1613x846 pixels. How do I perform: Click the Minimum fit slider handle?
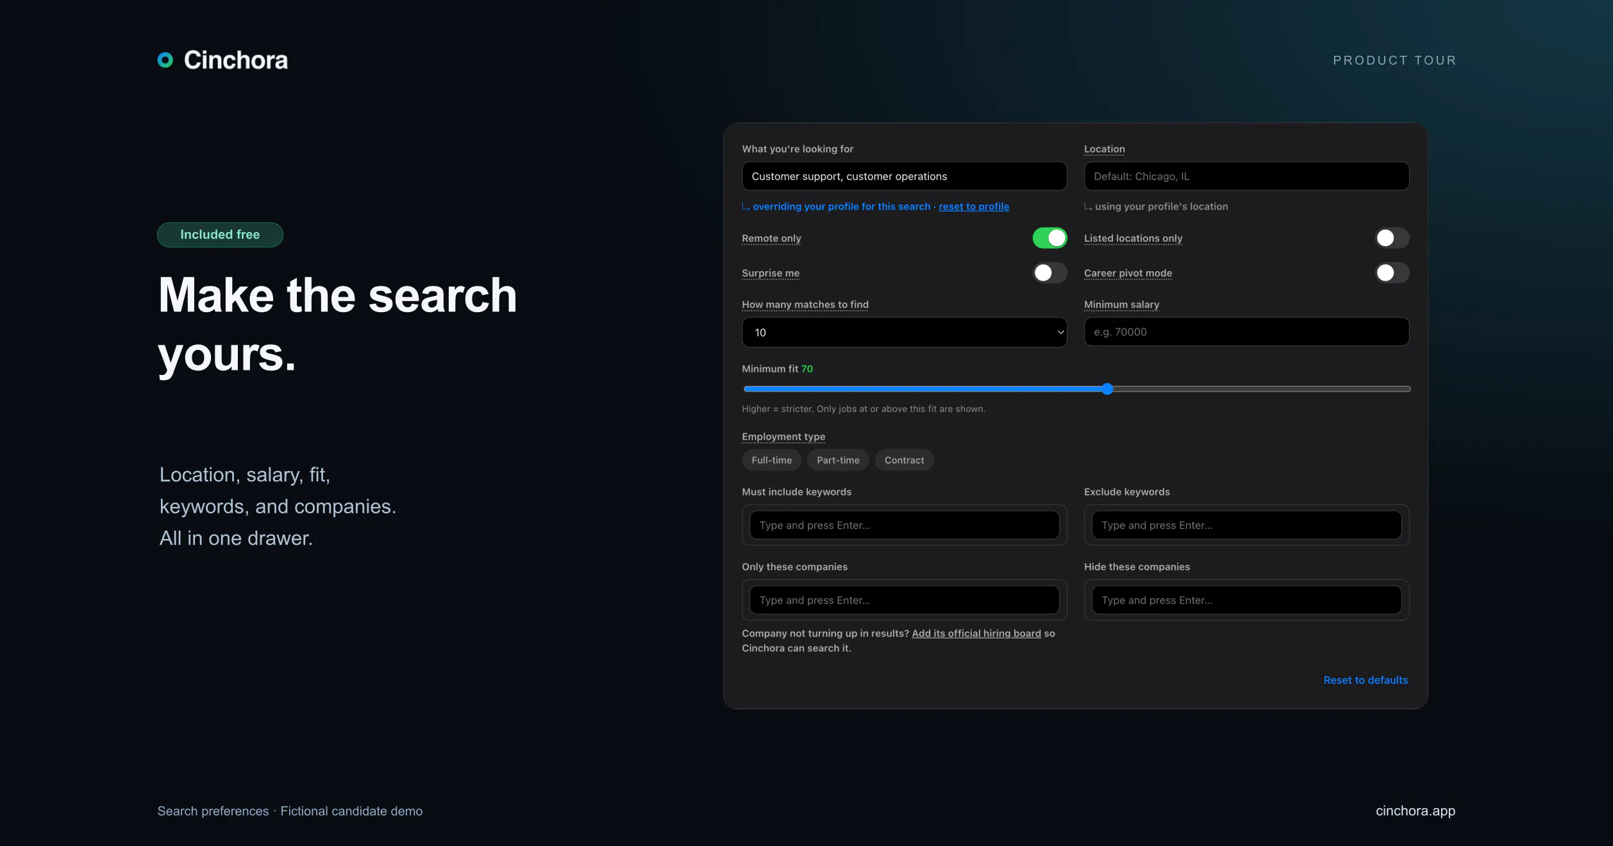1107,389
